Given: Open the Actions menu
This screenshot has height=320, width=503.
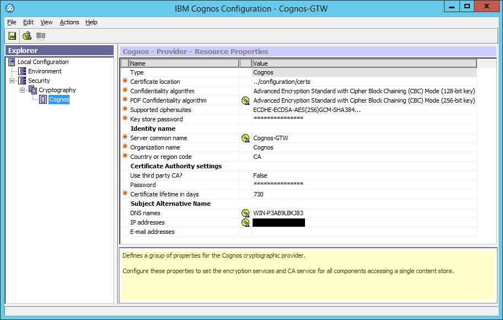Looking at the screenshot, I should 69,22.
